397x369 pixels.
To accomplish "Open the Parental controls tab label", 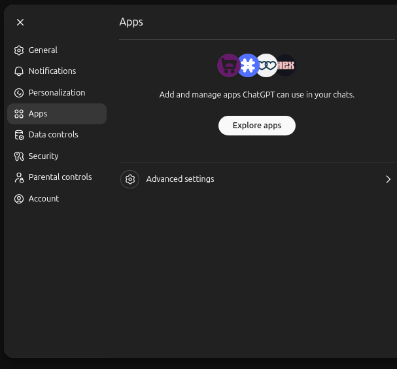I will tap(60, 177).
